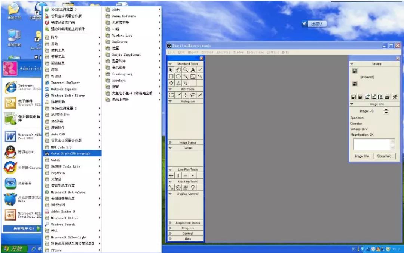The image size is (404, 253).
Task: Click the notes text box in Image Info
Action: 372,144
